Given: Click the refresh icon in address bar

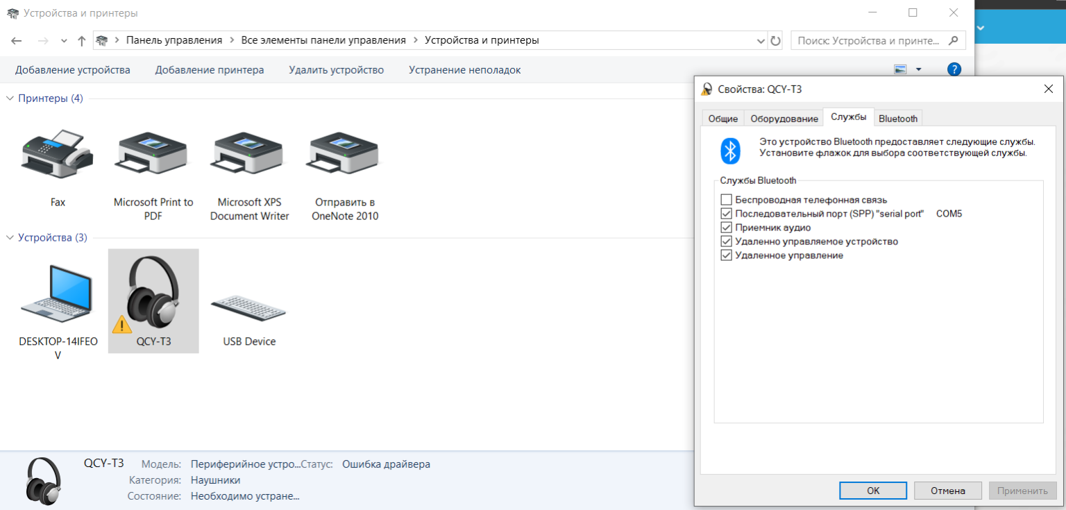Looking at the screenshot, I should pos(776,40).
